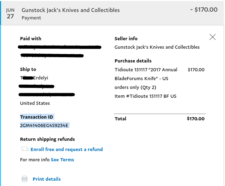Click the Transaction ID label
The width and height of the screenshot is (225, 186).
point(37,117)
